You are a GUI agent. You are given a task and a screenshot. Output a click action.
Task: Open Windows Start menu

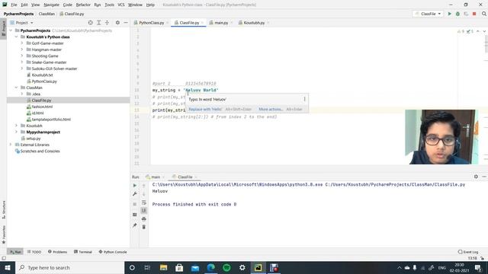(x=8, y=267)
